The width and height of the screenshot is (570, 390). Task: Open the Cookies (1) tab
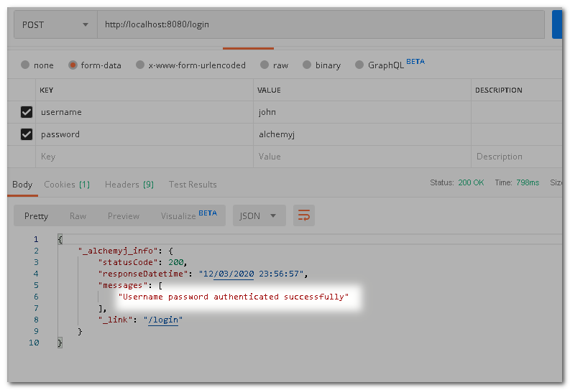[67, 185]
